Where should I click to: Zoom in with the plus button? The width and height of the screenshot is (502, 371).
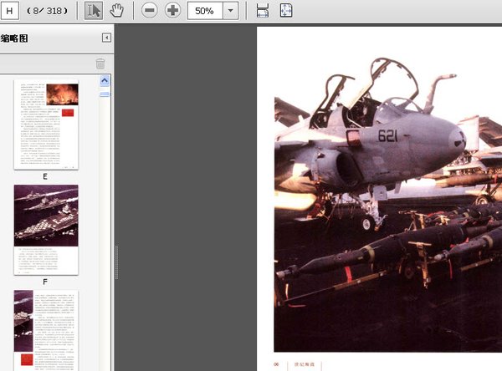(x=172, y=11)
